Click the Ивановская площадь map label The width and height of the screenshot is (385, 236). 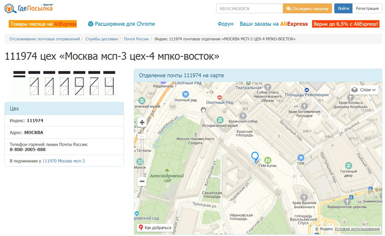[x=241, y=217]
